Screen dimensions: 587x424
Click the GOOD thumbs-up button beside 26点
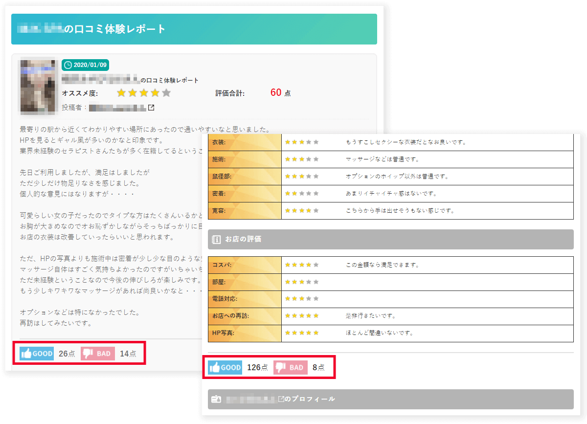click(x=37, y=354)
